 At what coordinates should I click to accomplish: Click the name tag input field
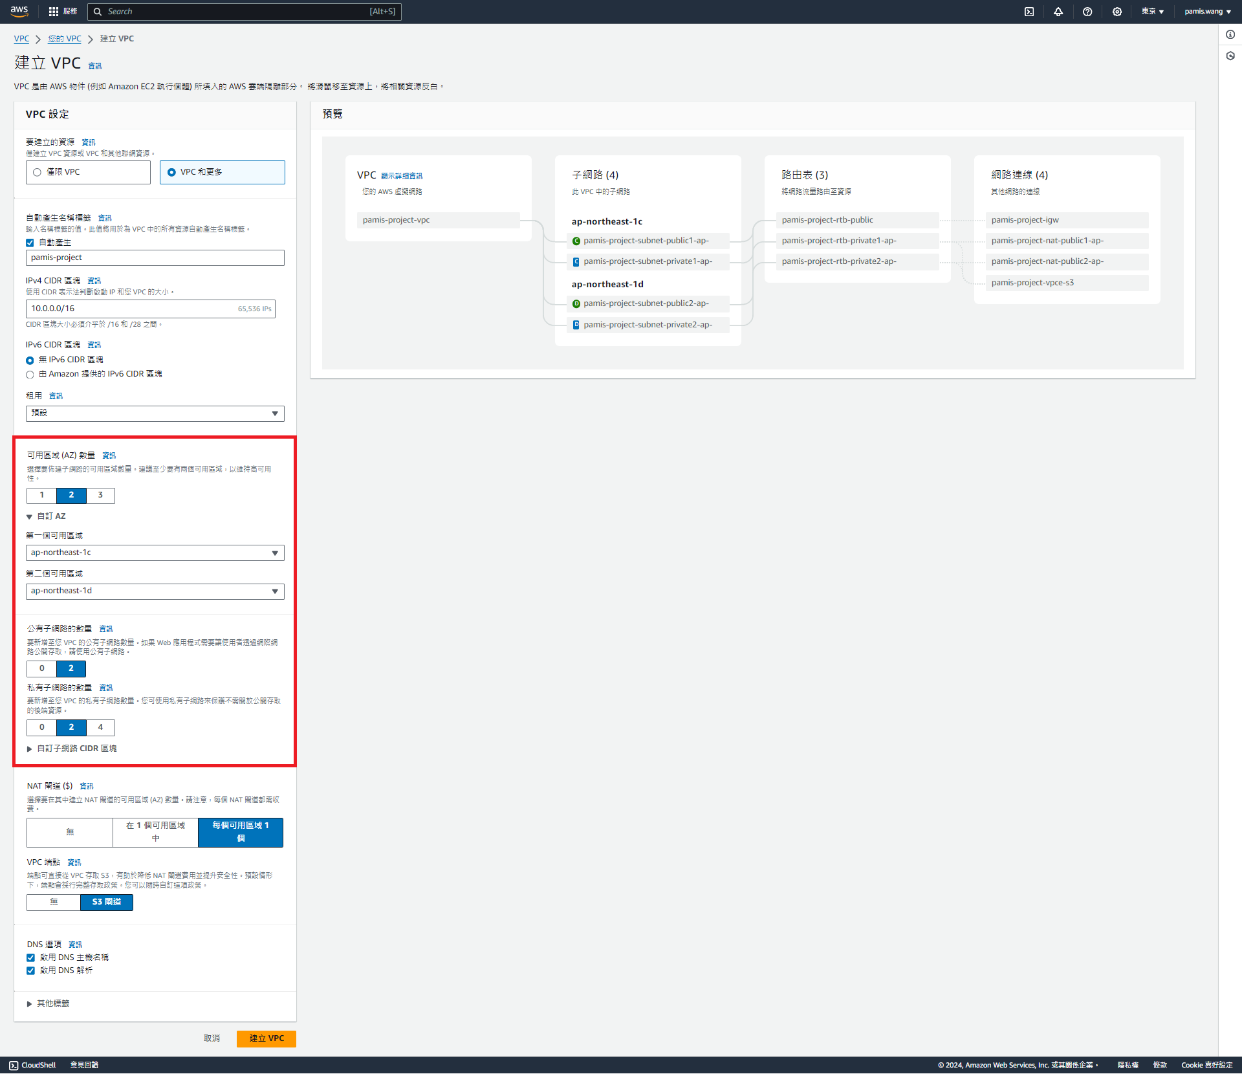(155, 258)
